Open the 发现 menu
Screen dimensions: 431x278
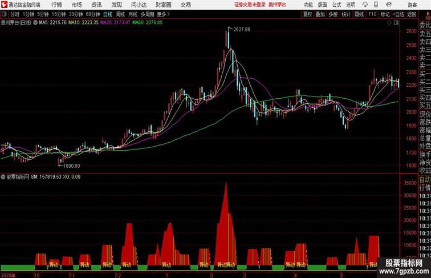[116, 5]
